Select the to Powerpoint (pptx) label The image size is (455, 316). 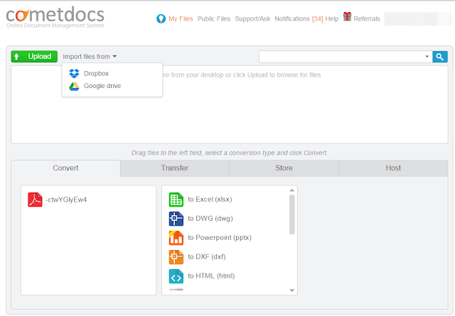click(x=220, y=238)
